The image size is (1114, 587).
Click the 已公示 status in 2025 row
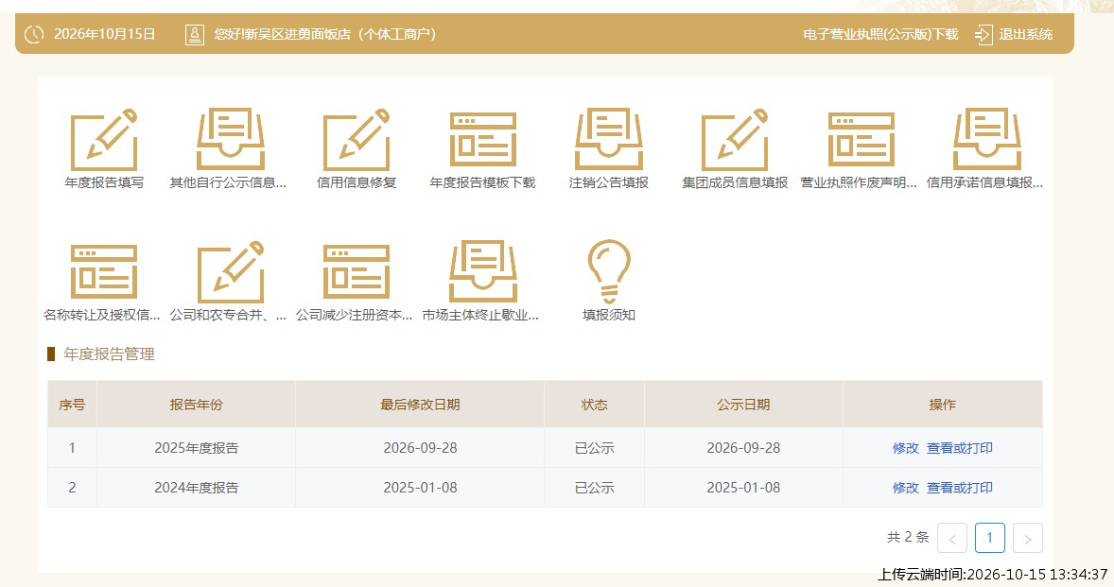click(594, 448)
